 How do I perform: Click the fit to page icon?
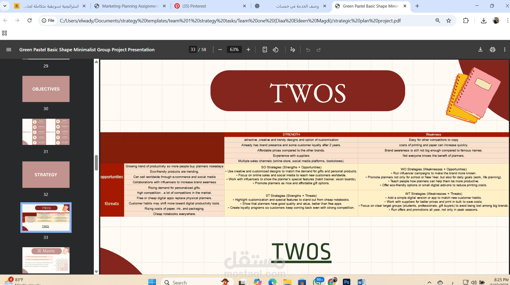pos(265,50)
